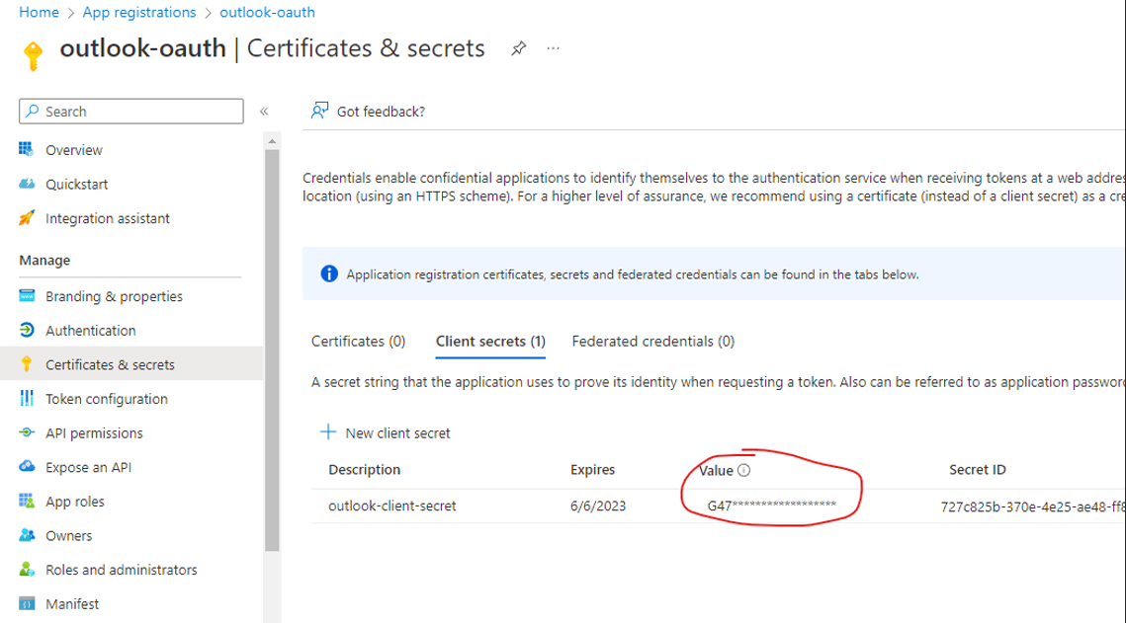Open Expose an API
Viewport: 1126px width, 623px height.
(x=88, y=467)
